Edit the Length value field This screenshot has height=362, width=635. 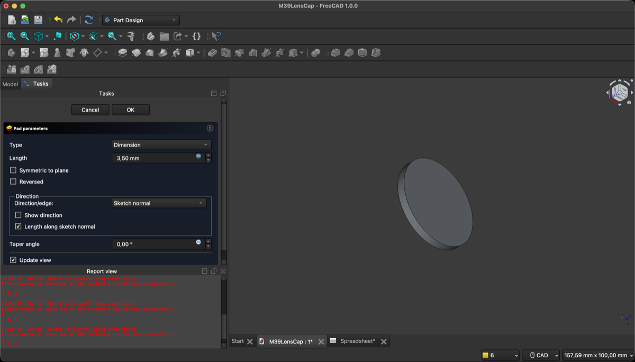point(153,158)
